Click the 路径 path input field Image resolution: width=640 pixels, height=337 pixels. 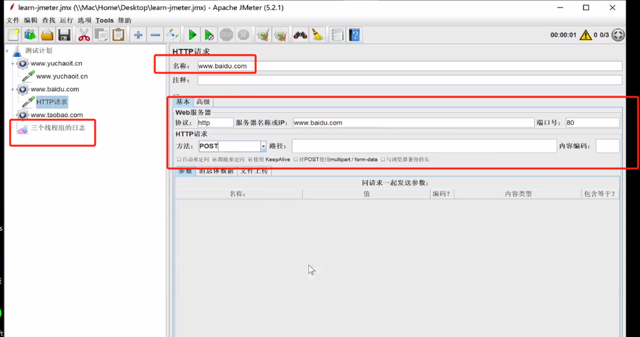tap(424, 146)
